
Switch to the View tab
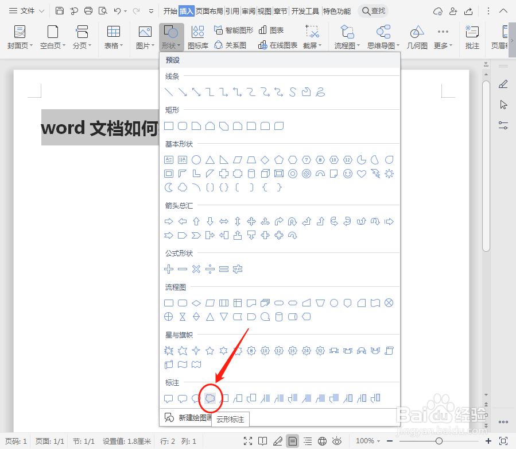(x=264, y=11)
